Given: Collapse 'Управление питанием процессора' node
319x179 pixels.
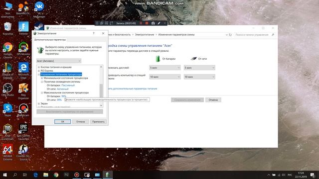Looking at the screenshot, I should point(39,74).
